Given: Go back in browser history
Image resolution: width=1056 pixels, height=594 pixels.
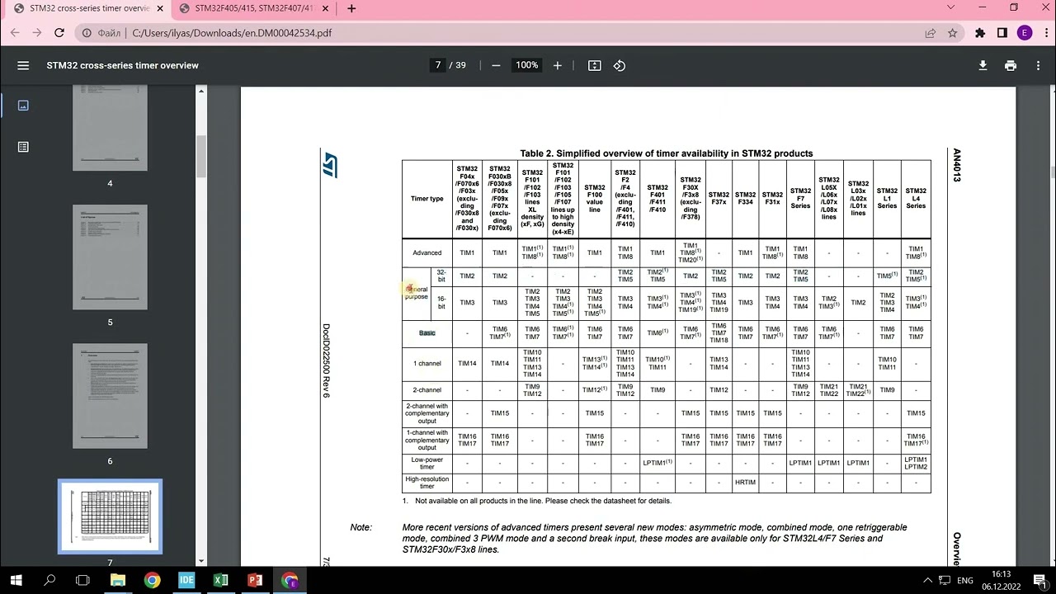Looking at the screenshot, I should click(x=15, y=33).
